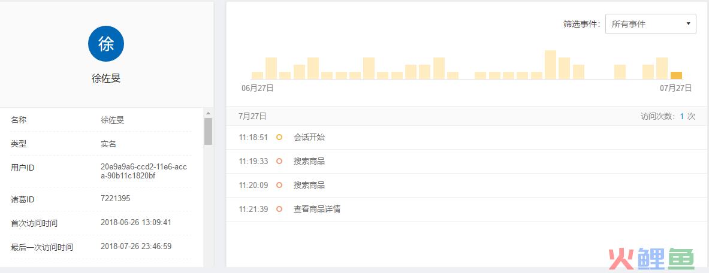Select the highlighted orange 07月27日 bar
This screenshot has height=273, width=709.
pyautogui.click(x=676, y=75)
